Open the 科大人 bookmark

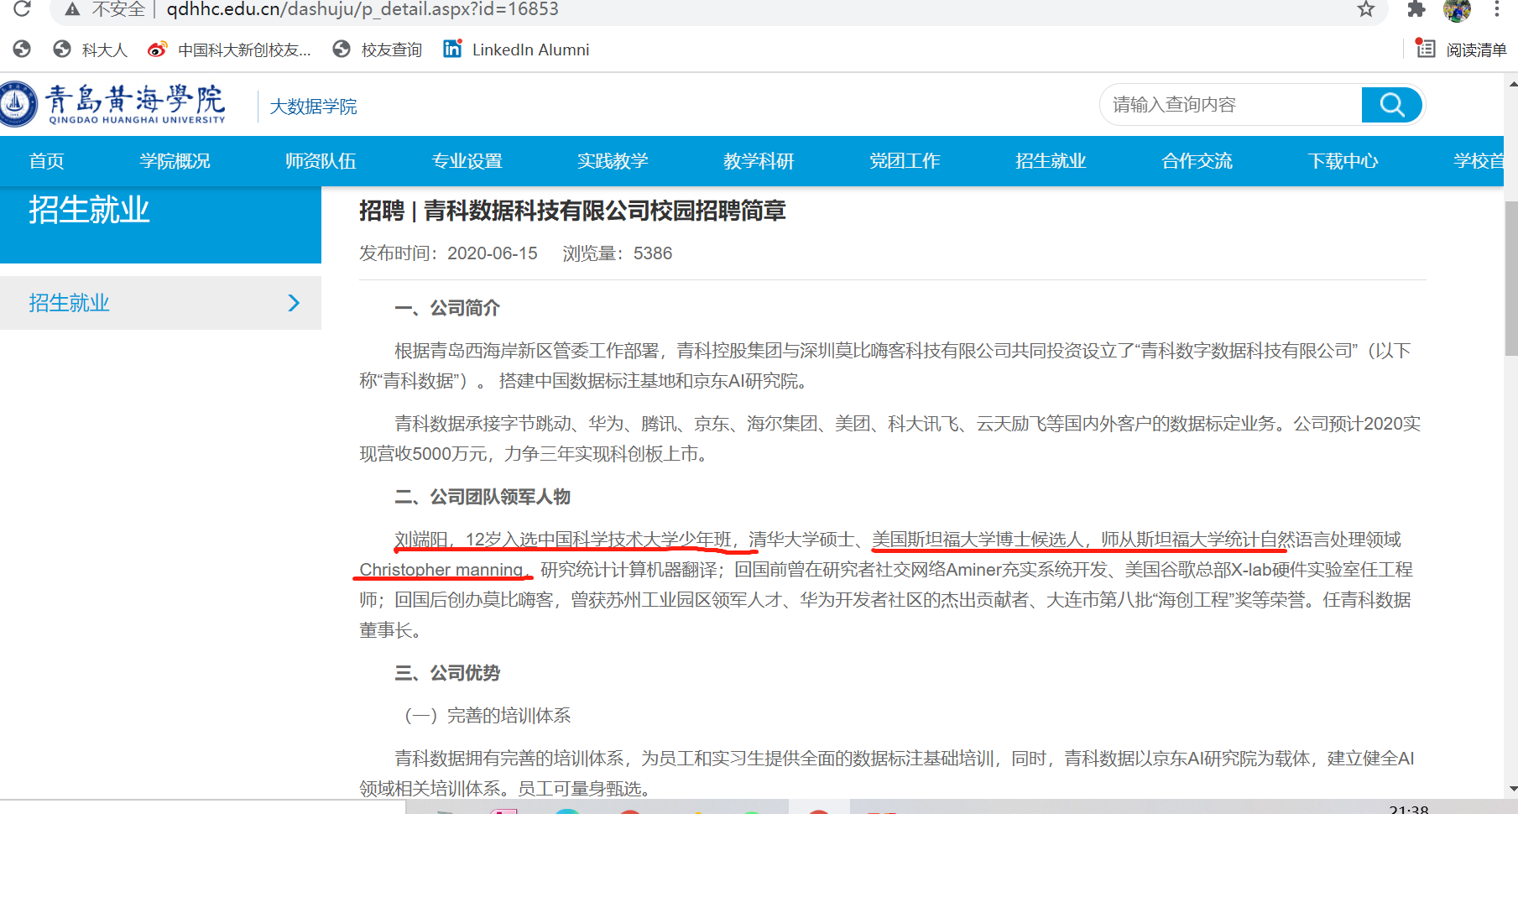90,50
